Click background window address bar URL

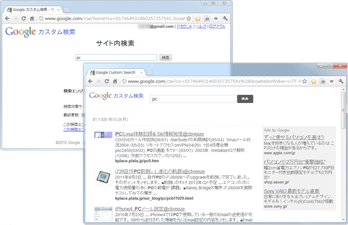115,18
